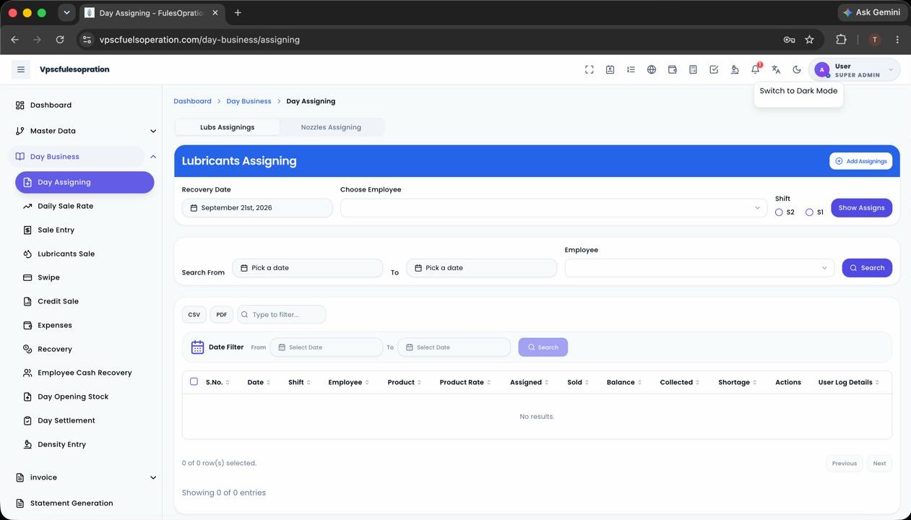The height and width of the screenshot is (520, 911).
Task: Click the Swipe card icon in sidebar
Action: tap(27, 278)
